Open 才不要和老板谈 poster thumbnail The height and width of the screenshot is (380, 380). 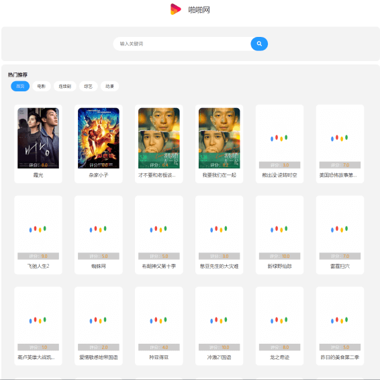click(159, 138)
